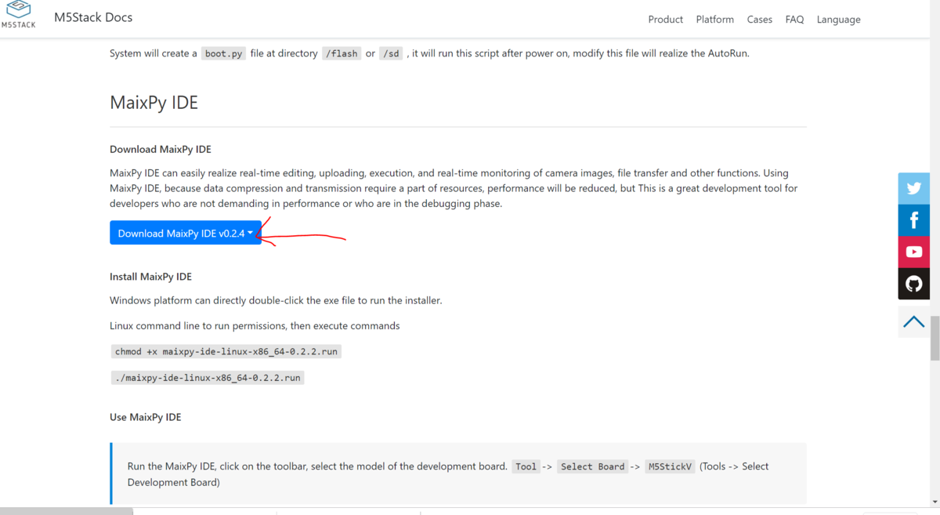Click the 'M5StickV' code label
The height and width of the screenshot is (515, 940).
click(670, 466)
